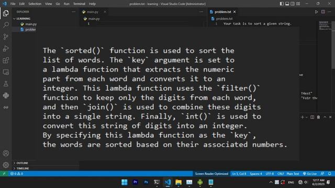The height and width of the screenshot is (188, 335).
Task: Kill the terminal with the trash icon
Action: click(318, 117)
